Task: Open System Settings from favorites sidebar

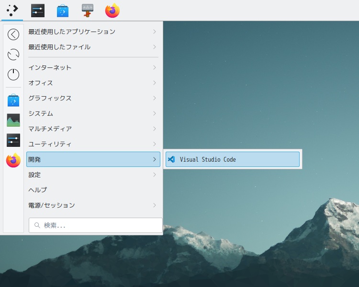Action: pos(13,140)
